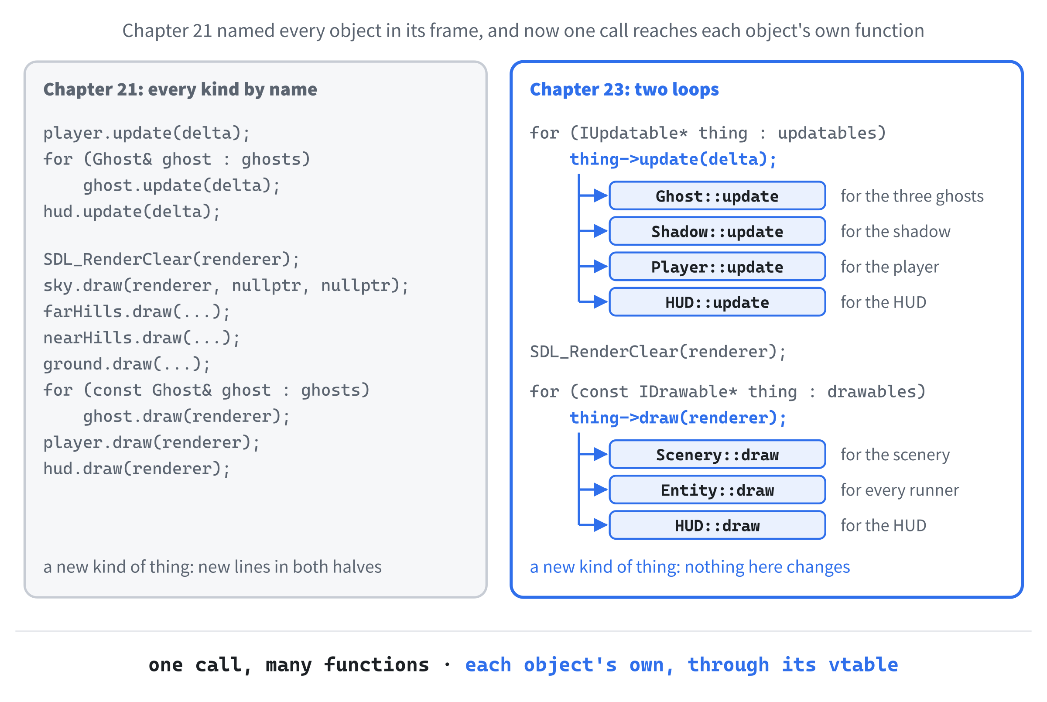Click the HUD::draw box
The height and width of the screenshot is (702, 1047).
(x=717, y=525)
